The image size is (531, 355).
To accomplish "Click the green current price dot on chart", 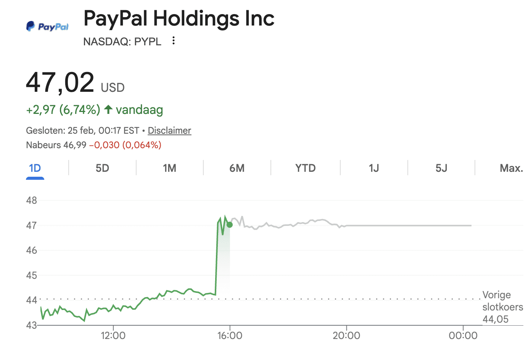I will coord(230,225).
